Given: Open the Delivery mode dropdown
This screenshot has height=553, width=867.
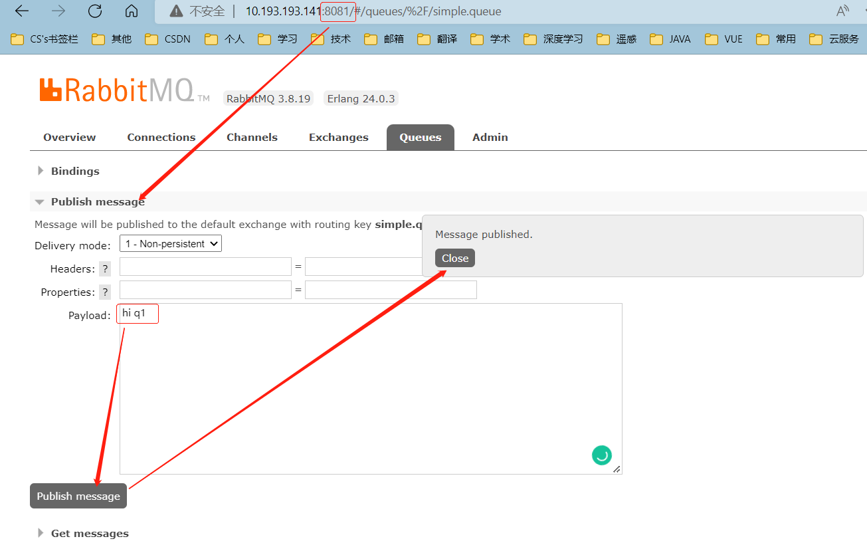Looking at the screenshot, I should click(x=171, y=244).
